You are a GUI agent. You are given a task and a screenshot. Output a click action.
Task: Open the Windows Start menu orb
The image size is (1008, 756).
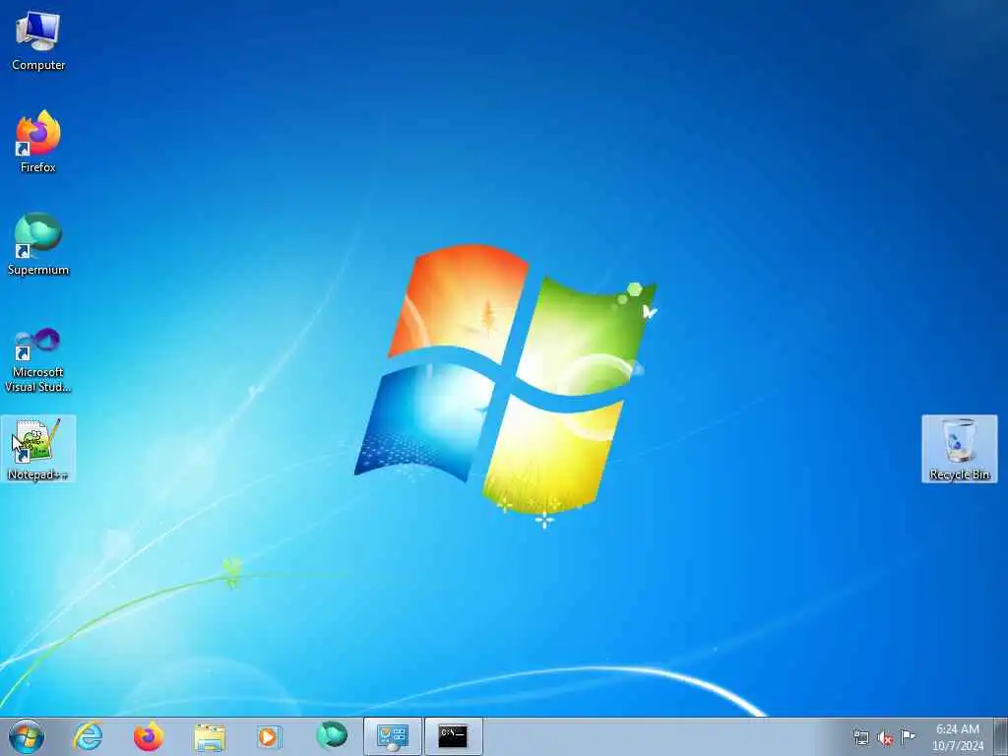[27, 736]
